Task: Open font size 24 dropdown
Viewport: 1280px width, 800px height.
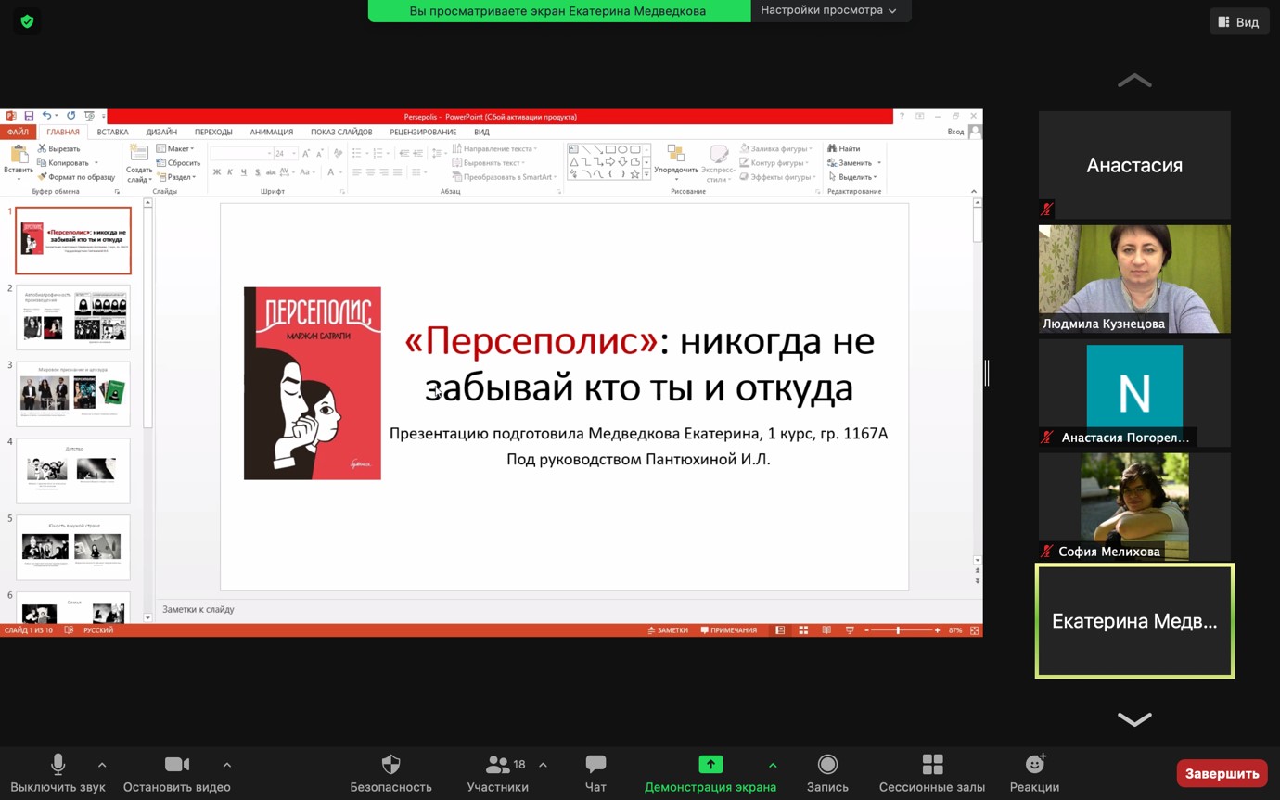Action: tap(294, 154)
